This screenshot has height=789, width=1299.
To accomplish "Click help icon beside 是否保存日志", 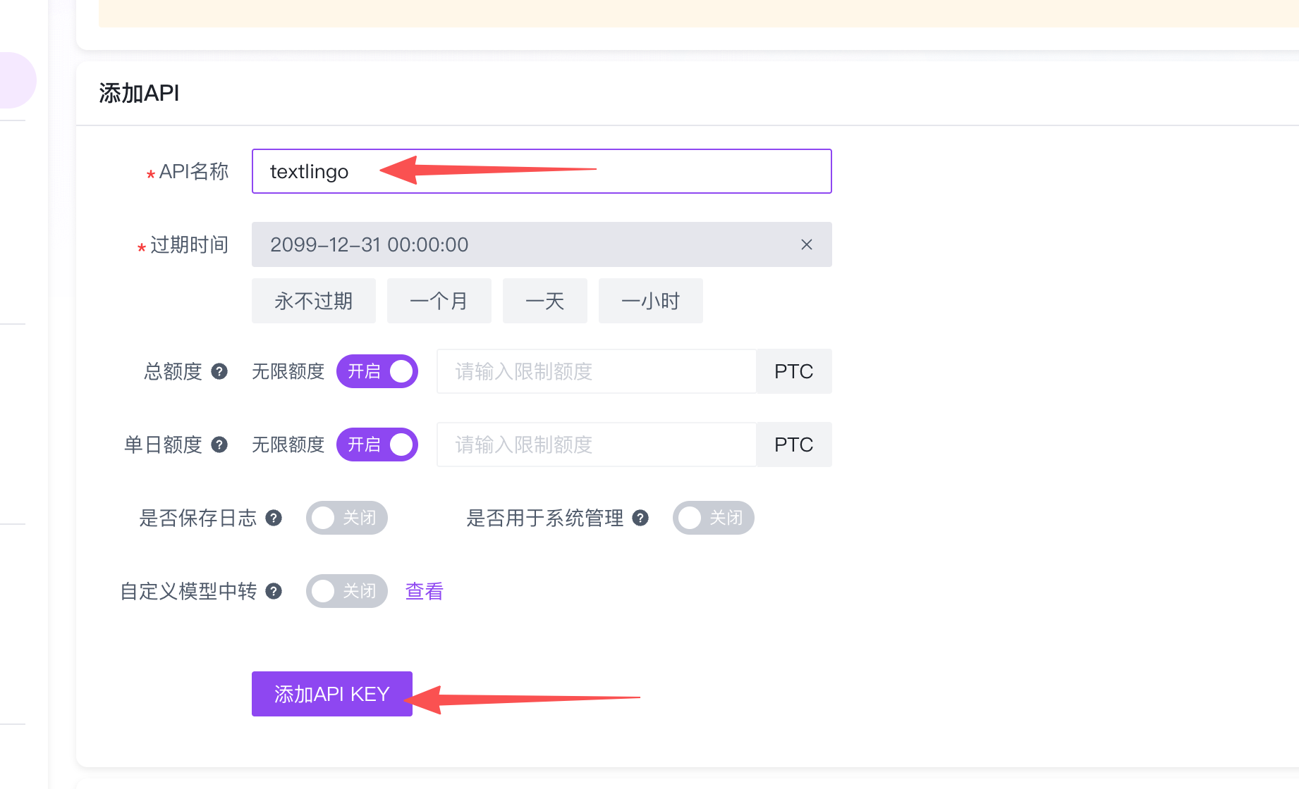I will coord(274,518).
